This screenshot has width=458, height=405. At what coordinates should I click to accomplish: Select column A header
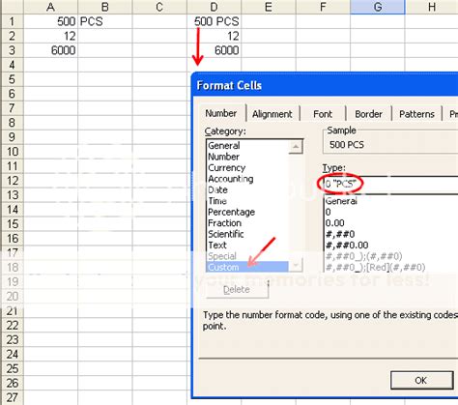pyautogui.click(x=50, y=7)
